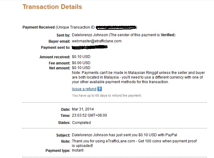Image resolution: width=214 pixels, height=158 pixels.
Task: Click the buyer email webmaster@etrafficlane.com
Action: pos(97,41)
